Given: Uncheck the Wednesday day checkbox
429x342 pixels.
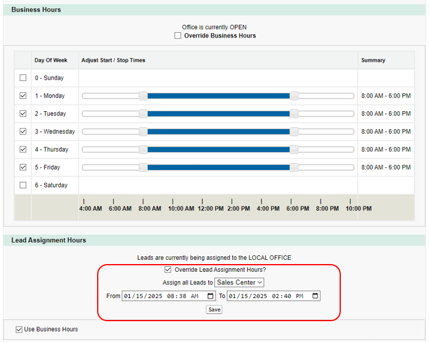Looking at the screenshot, I should point(23,131).
